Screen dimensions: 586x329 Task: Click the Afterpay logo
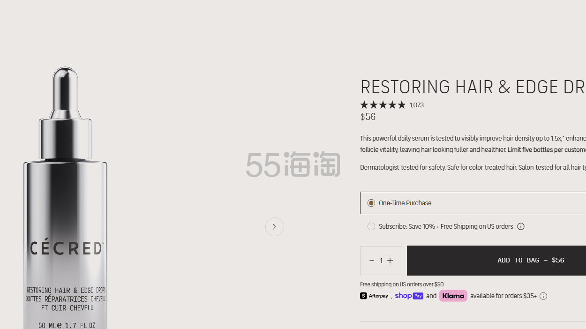pos(374,296)
